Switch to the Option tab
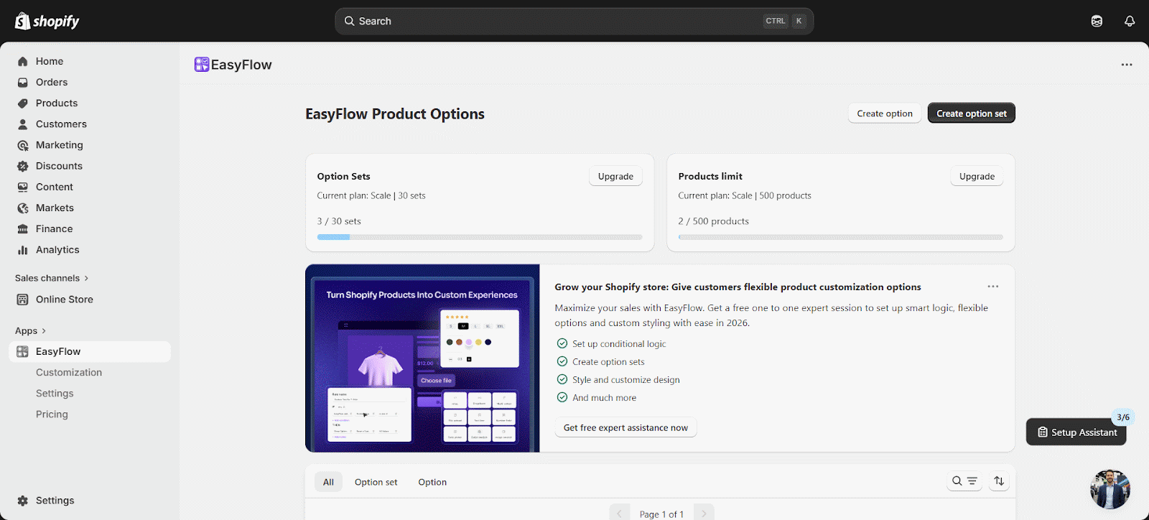 pyautogui.click(x=432, y=482)
